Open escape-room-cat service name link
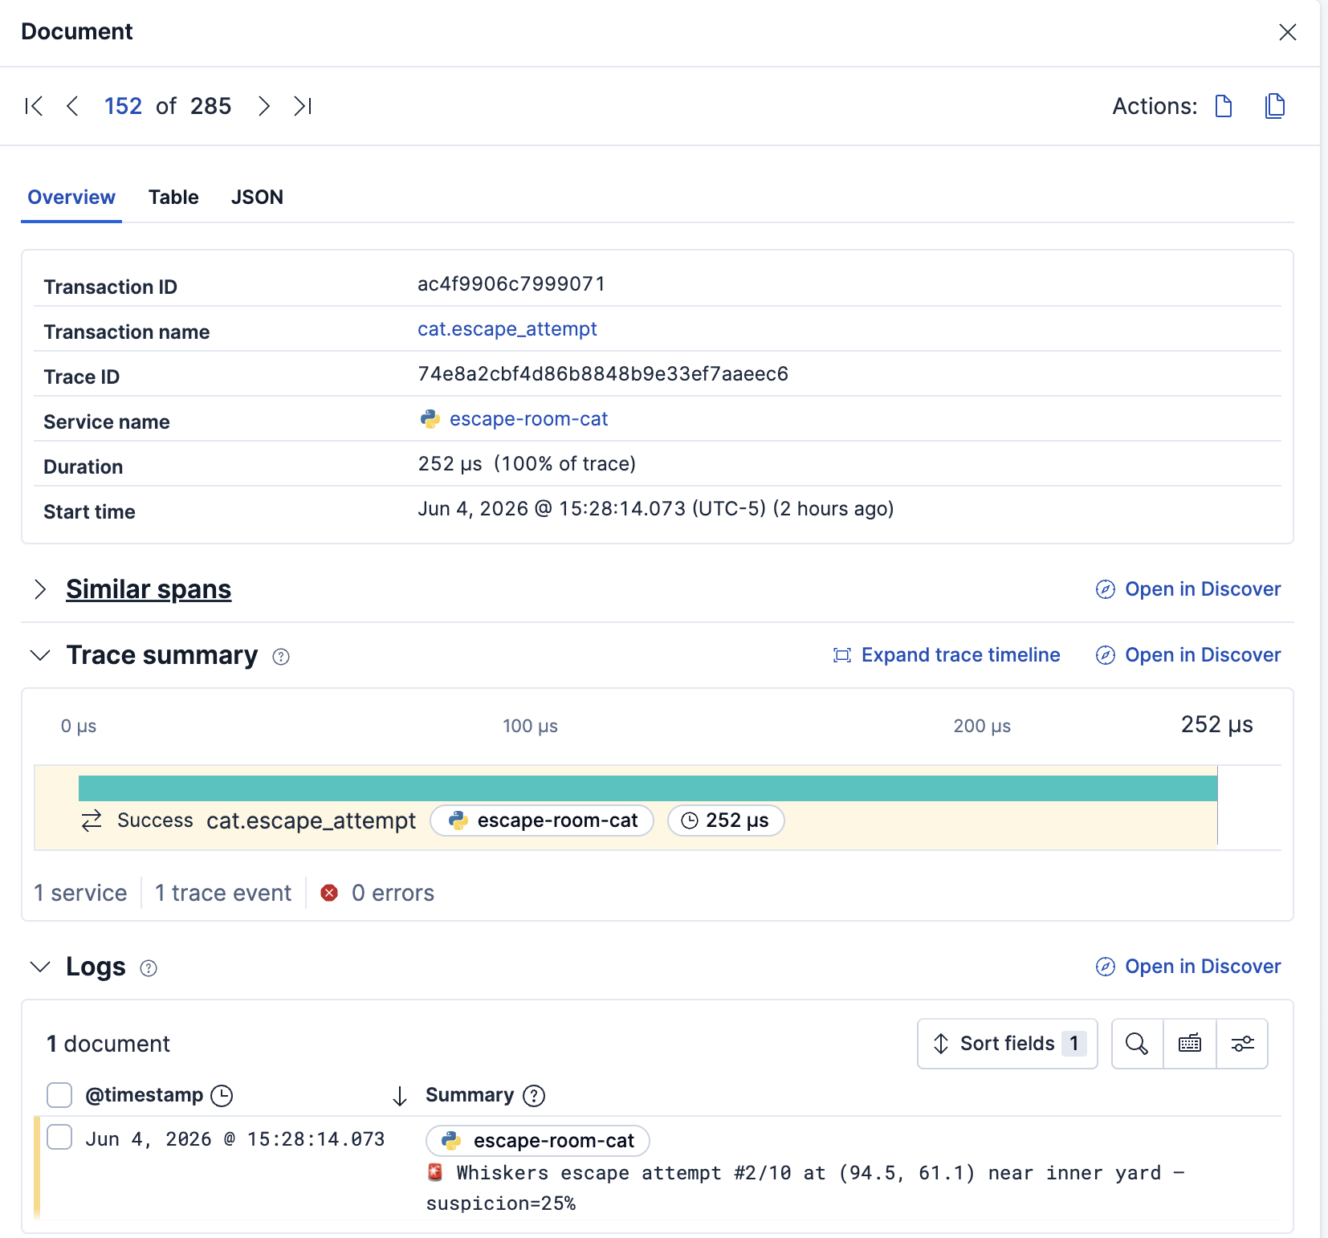1328x1238 pixels. click(x=528, y=419)
